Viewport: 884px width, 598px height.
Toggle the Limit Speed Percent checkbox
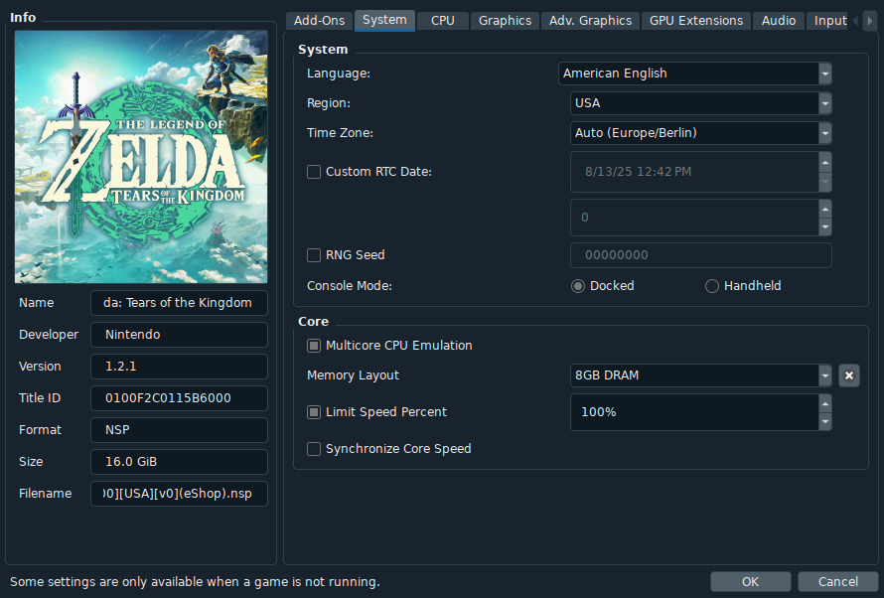pos(314,412)
